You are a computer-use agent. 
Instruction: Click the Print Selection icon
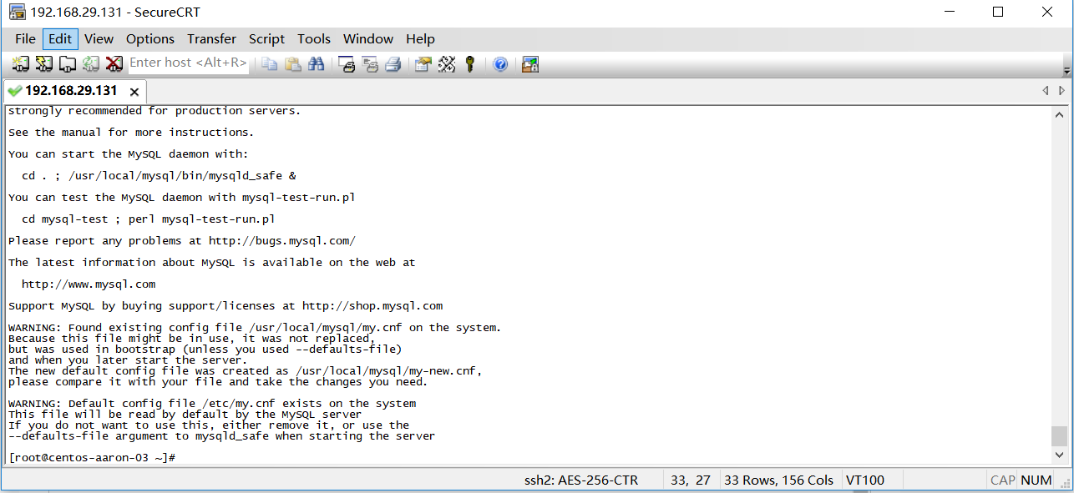370,63
